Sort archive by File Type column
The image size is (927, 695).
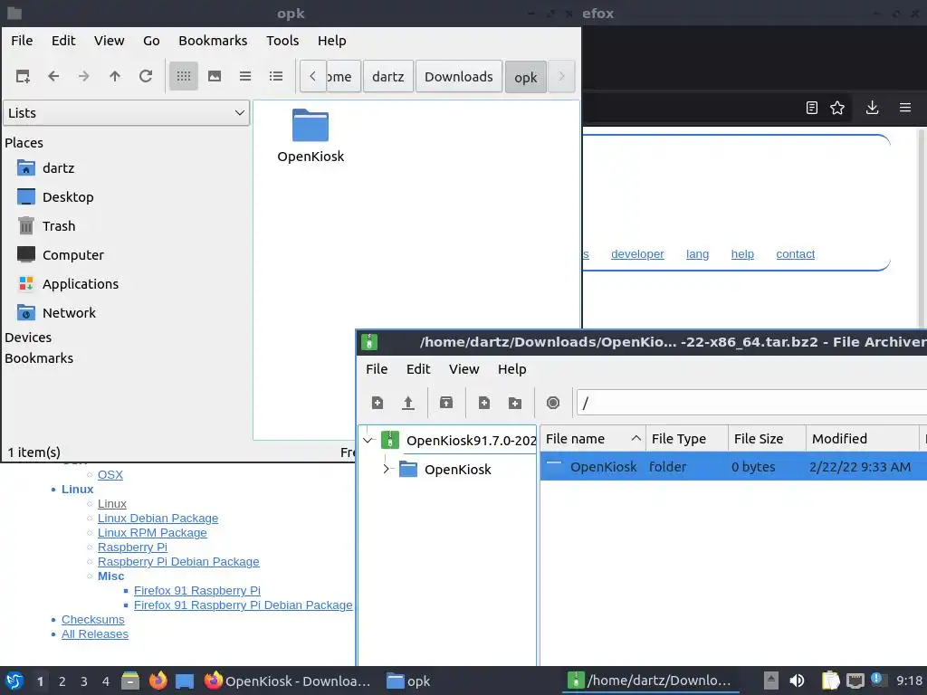click(687, 439)
